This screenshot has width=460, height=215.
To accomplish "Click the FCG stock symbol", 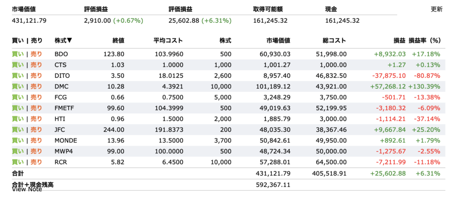I will pyautogui.click(x=61, y=97).
